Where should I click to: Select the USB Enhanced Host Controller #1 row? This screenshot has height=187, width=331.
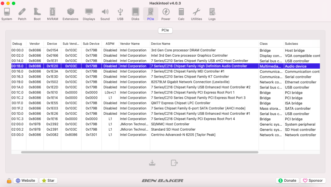pos(165,114)
